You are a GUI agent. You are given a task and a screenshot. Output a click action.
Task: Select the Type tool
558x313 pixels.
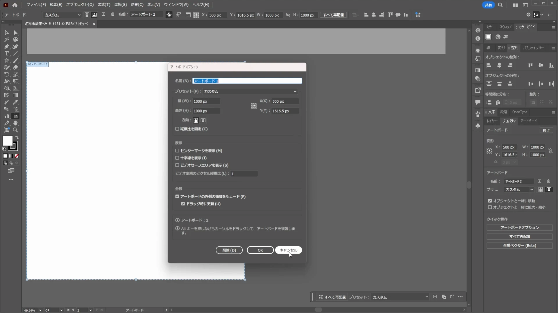(6, 54)
